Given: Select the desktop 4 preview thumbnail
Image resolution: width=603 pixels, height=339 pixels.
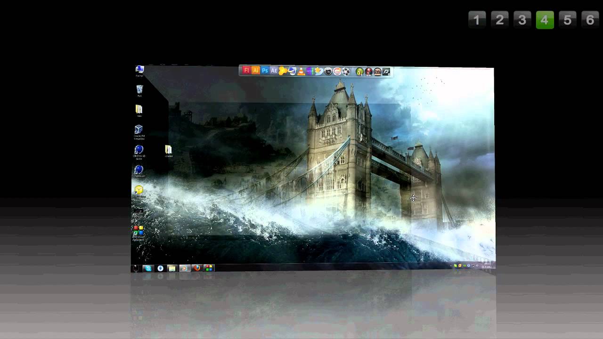Looking at the screenshot, I should 313,168.
